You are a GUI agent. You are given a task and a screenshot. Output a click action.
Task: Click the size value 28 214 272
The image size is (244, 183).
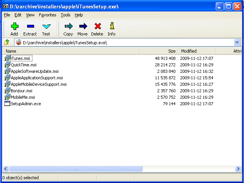tap(165, 65)
